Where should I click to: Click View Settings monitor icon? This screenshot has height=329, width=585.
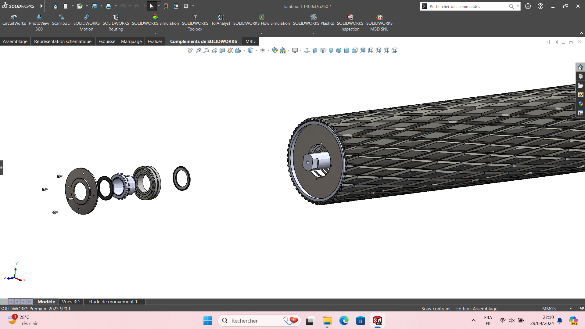click(295, 50)
